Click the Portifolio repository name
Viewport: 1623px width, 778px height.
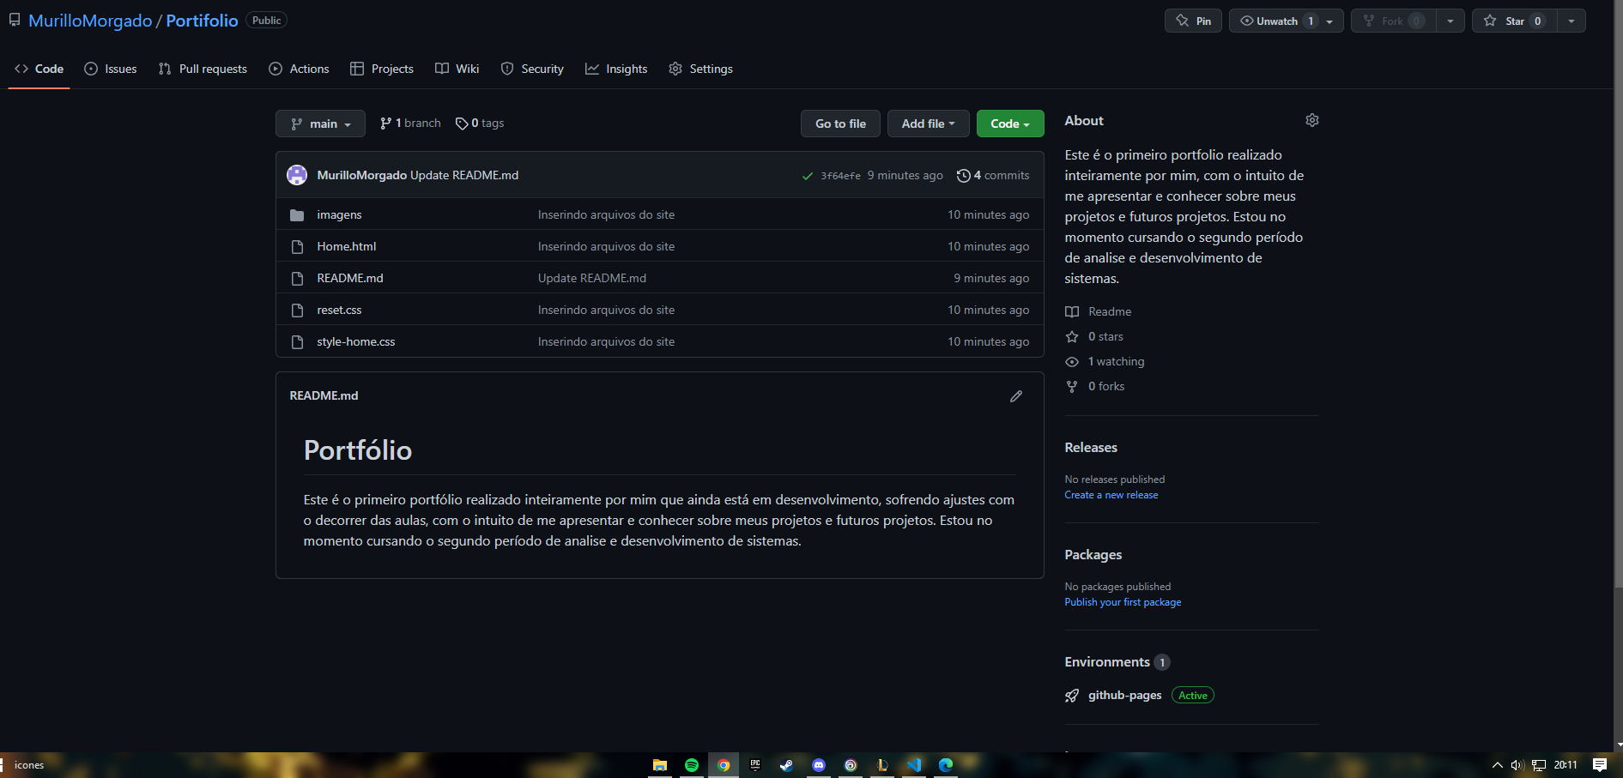[202, 21]
